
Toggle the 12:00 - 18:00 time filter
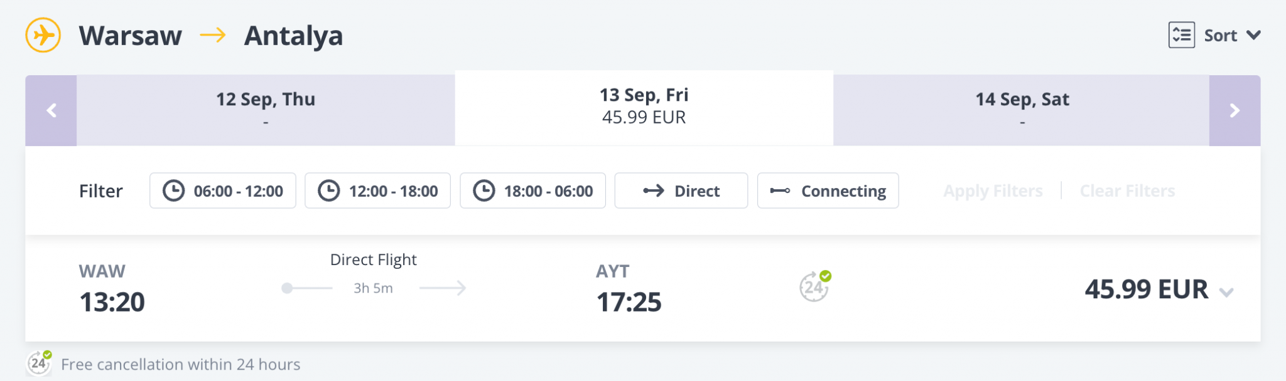click(378, 190)
